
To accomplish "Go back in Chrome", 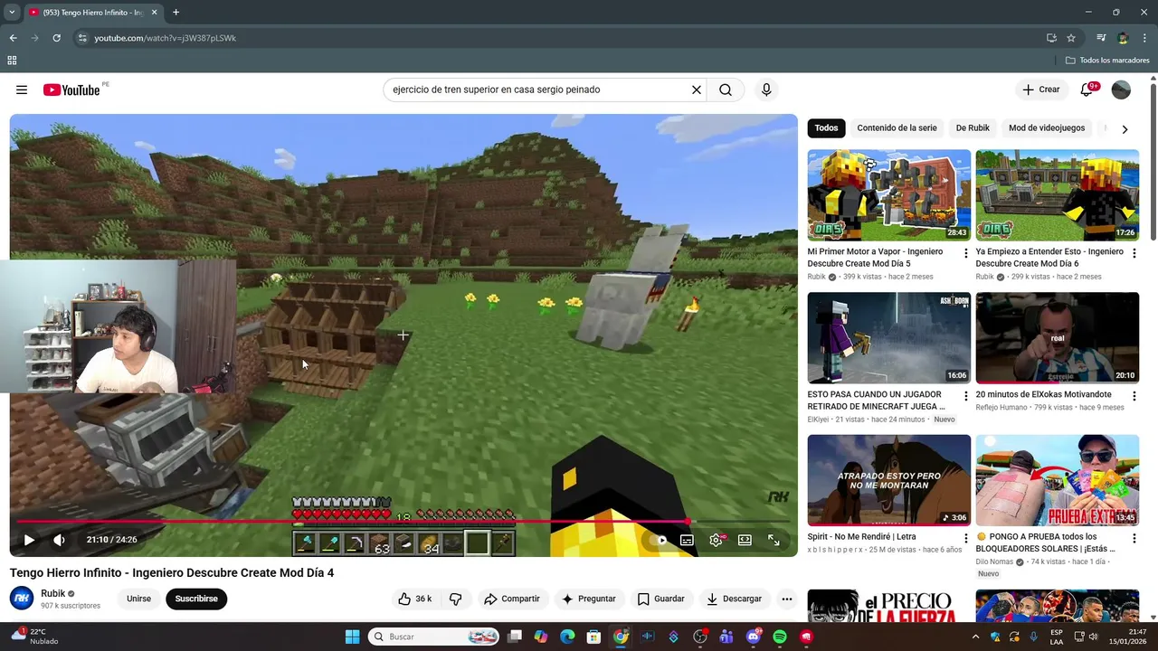I will pos(13,38).
